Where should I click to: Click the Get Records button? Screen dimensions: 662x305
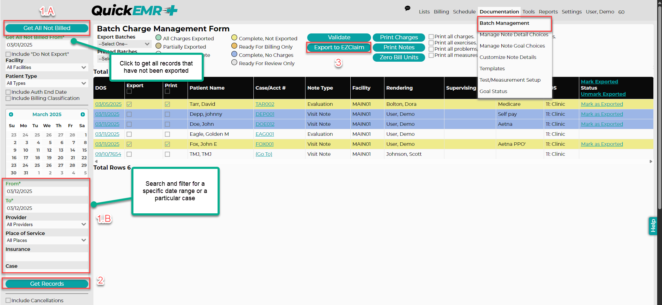click(47, 284)
